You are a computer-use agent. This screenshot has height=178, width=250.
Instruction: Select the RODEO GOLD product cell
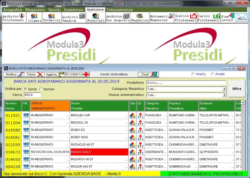pyautogui.click(x=99, y=152)
